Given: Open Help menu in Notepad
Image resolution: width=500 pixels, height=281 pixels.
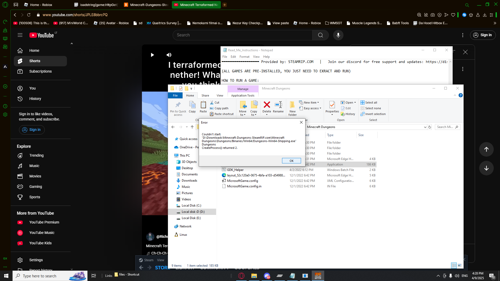Looking at the screenshot, I should tap(266, 57).
